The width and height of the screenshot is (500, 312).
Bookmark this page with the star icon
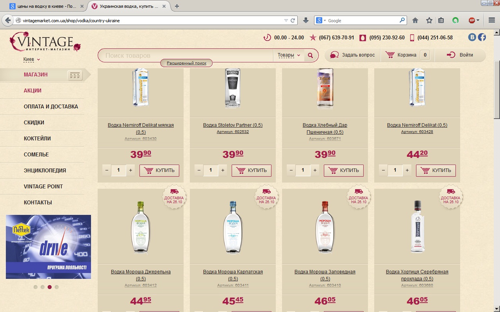(x=429, y=20)
